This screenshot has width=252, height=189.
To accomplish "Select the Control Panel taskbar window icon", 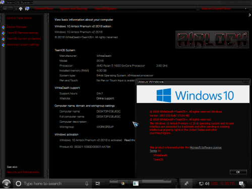I will click(136, 183).
